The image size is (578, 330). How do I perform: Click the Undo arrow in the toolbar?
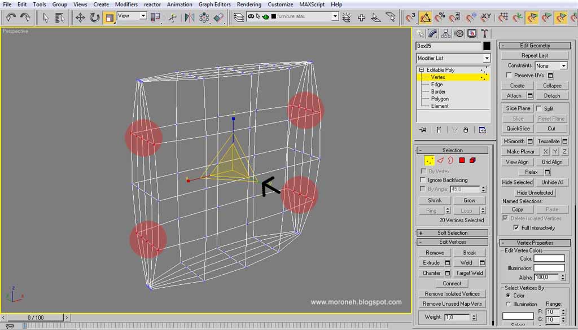(x=11, y=17)
